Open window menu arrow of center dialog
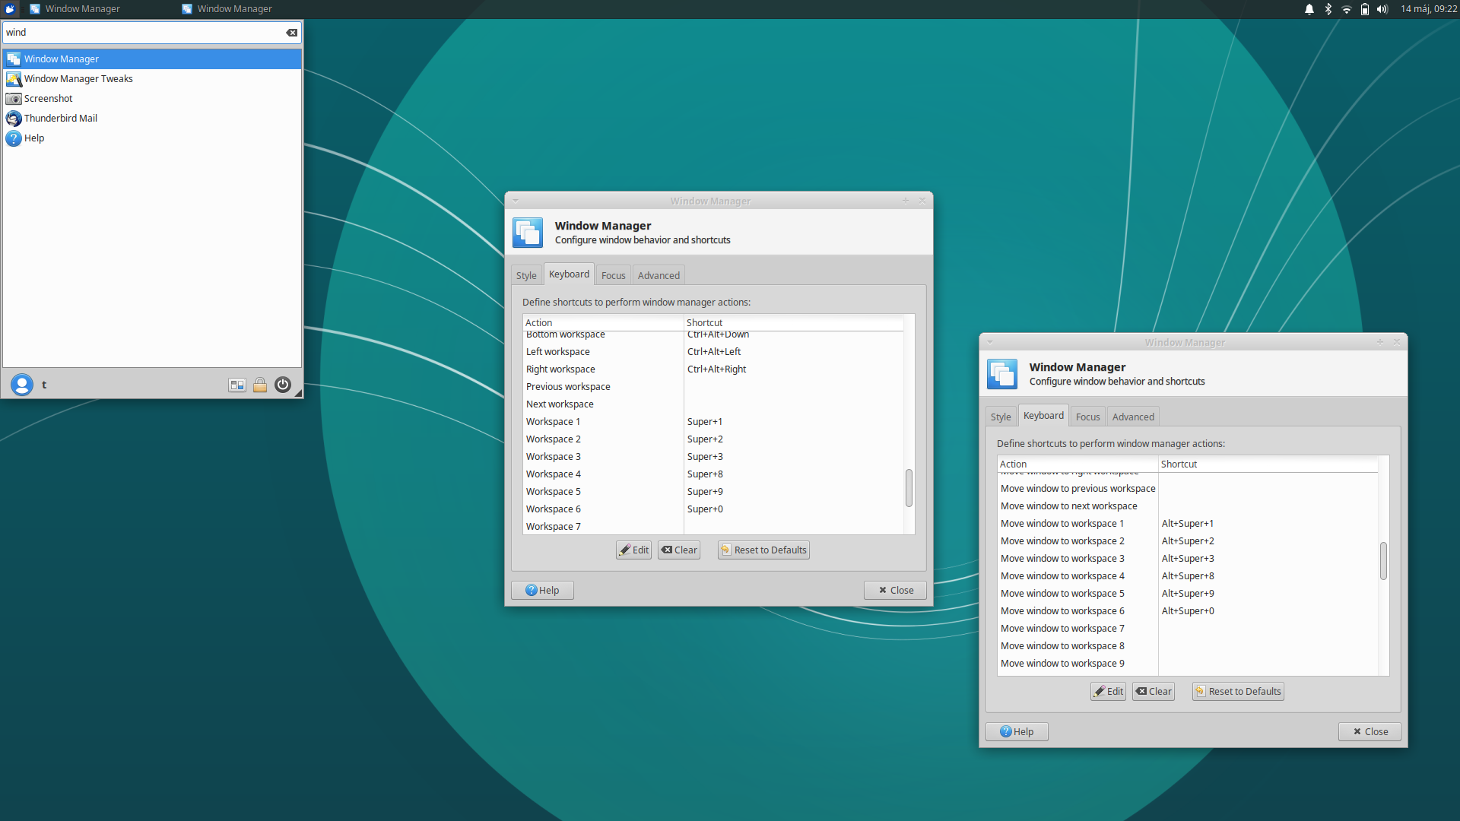 click(x=516, y=201)
